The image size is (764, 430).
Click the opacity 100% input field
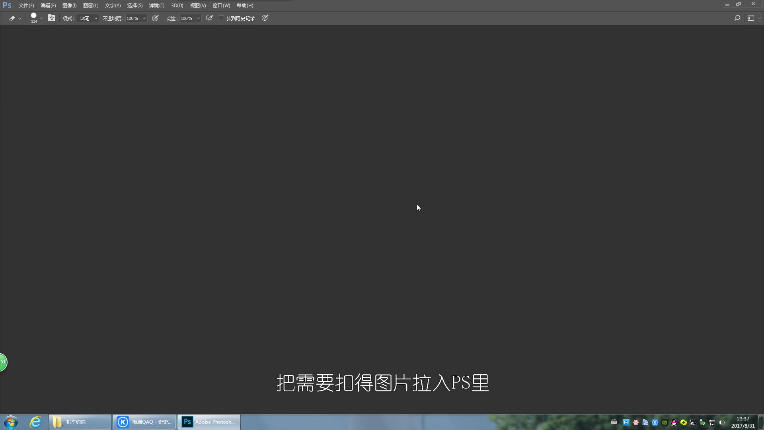point(133,18)
